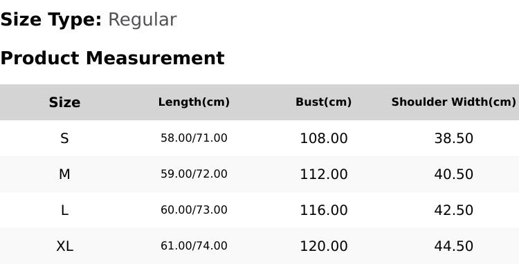This screenshot has width=519, height=264.
Task: Click the 120.00 bust value
Action: pyautogui.click(x=323, y=246)
